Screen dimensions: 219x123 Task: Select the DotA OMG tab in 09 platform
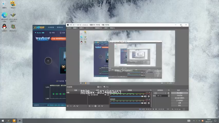pyautogui.click(x=40, y=33)
